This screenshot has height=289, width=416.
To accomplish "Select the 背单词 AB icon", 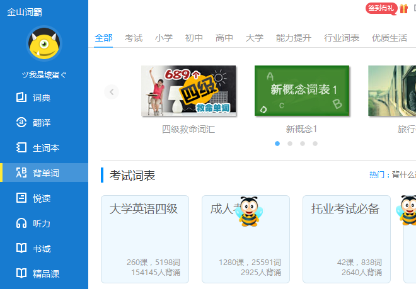I will click(x=21, y=173).
